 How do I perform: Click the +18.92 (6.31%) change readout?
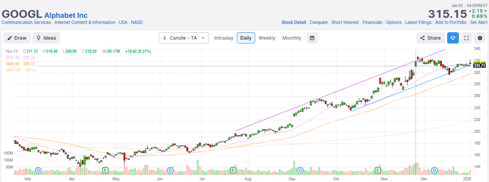pos(138,51)
